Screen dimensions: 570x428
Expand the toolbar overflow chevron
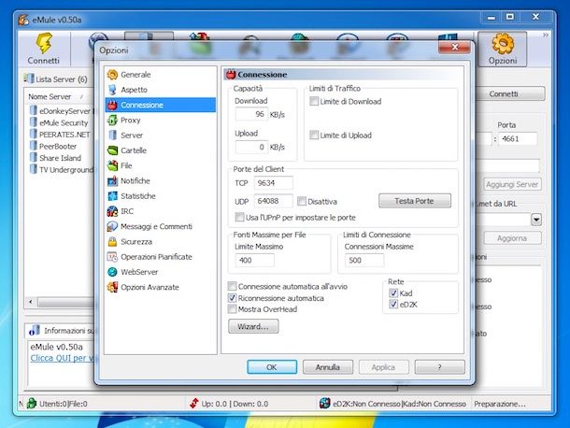pyautogui.click(x=546, y=35)
